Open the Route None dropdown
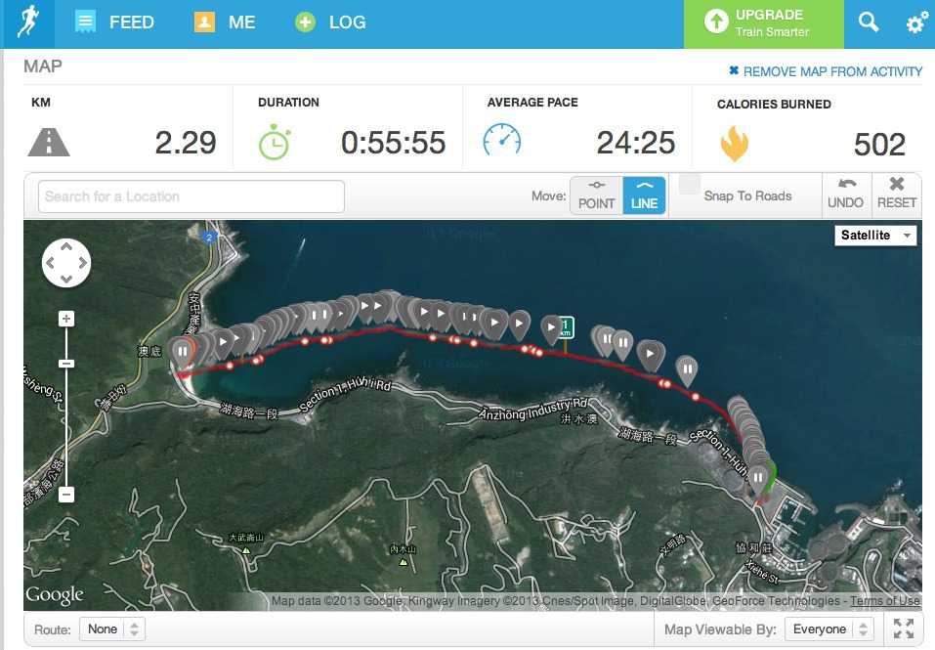Viewport: 935px width, 650px height. (x=112, y=629)
